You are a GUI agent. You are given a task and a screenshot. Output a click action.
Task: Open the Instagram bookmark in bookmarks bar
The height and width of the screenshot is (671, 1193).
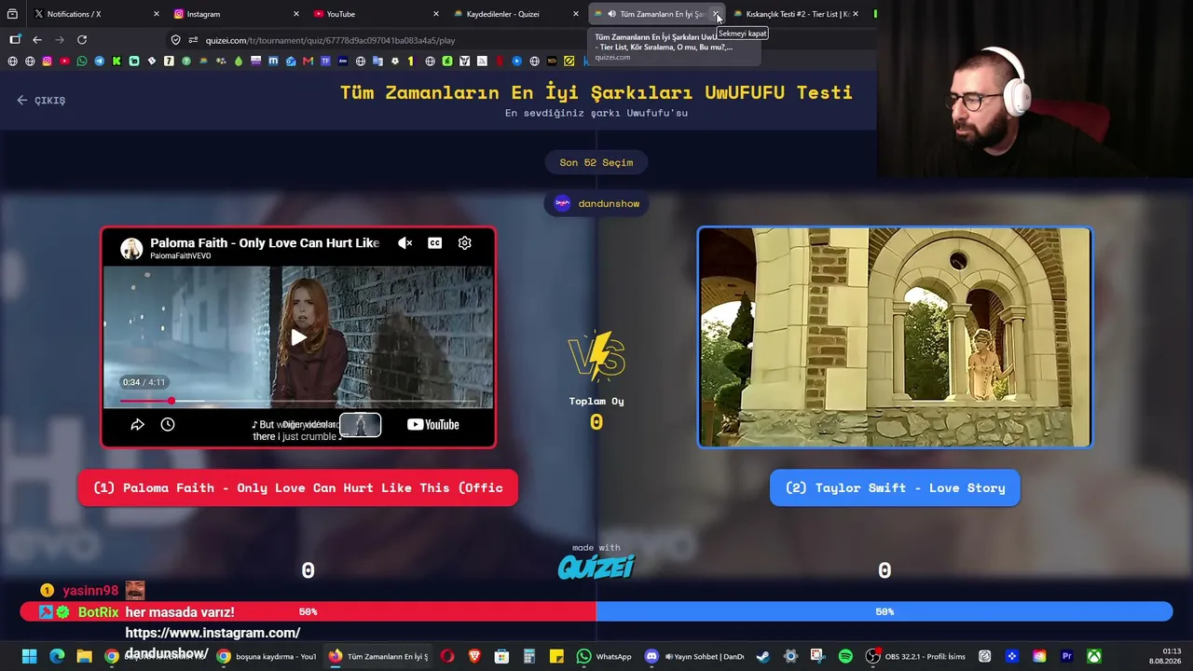[x=47, y=62]
